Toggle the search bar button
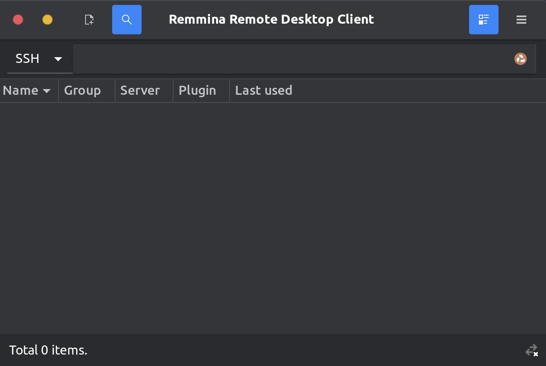Image resolution: width=546 pixels, height=366 pixels. tap(127, 20)
